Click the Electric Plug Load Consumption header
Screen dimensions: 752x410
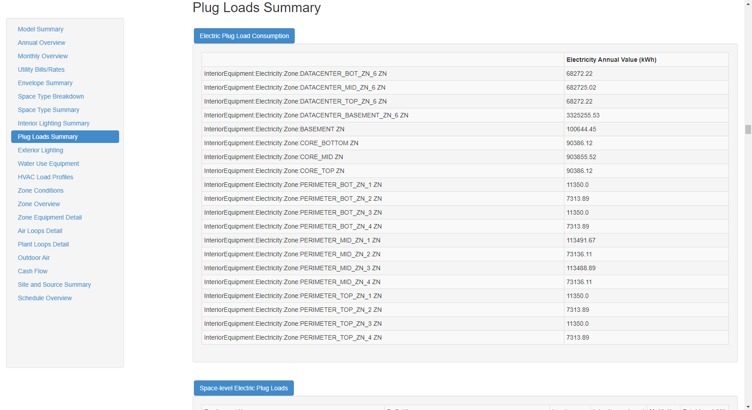click(244, 36)
